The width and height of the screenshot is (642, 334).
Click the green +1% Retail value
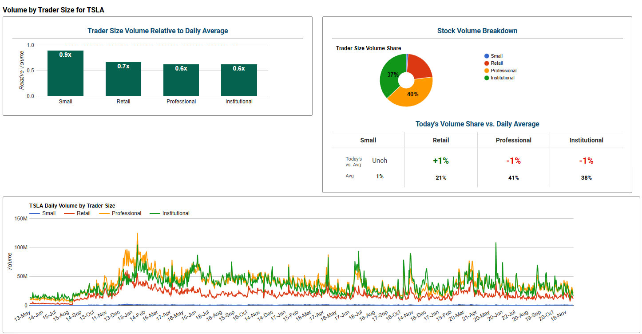tap(441, 161)
